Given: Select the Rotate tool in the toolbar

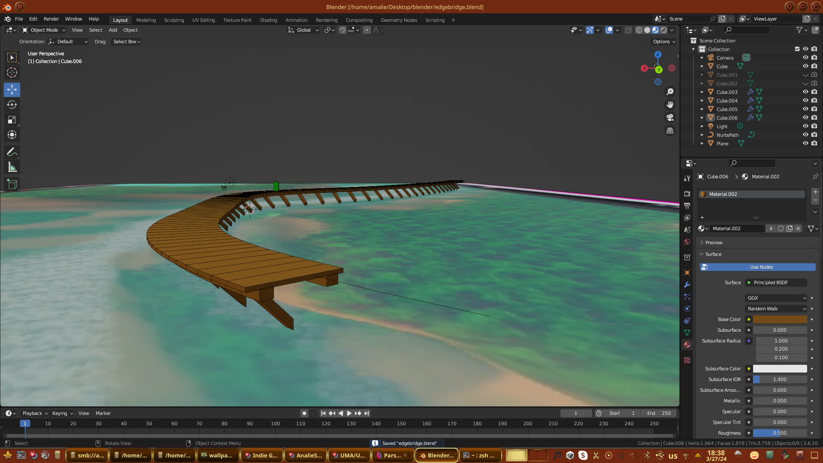Looking at the screenshot, I should point(12,105).
